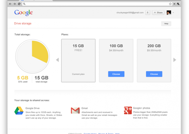Click the Gmail envelope icon

pos(75,110)
